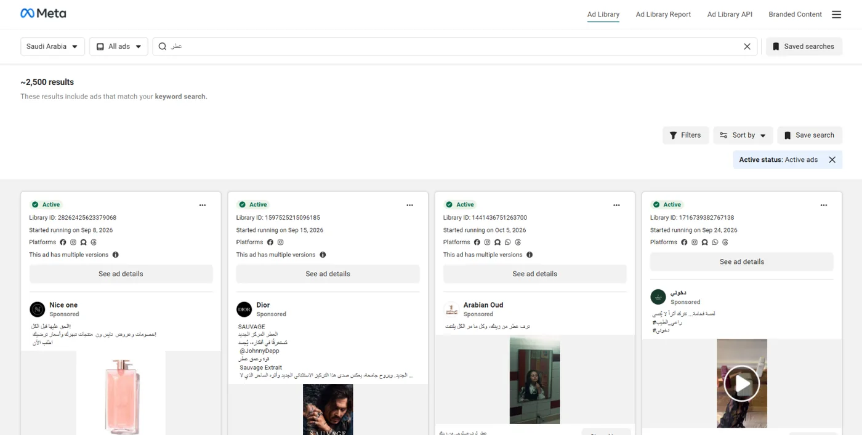Open the hamburger menu icon
The width and height of the screenshot is (862, 435).
click(836, 14)
